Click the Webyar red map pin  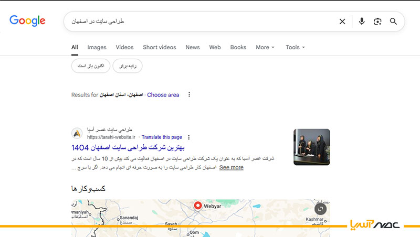coord(198,206)
